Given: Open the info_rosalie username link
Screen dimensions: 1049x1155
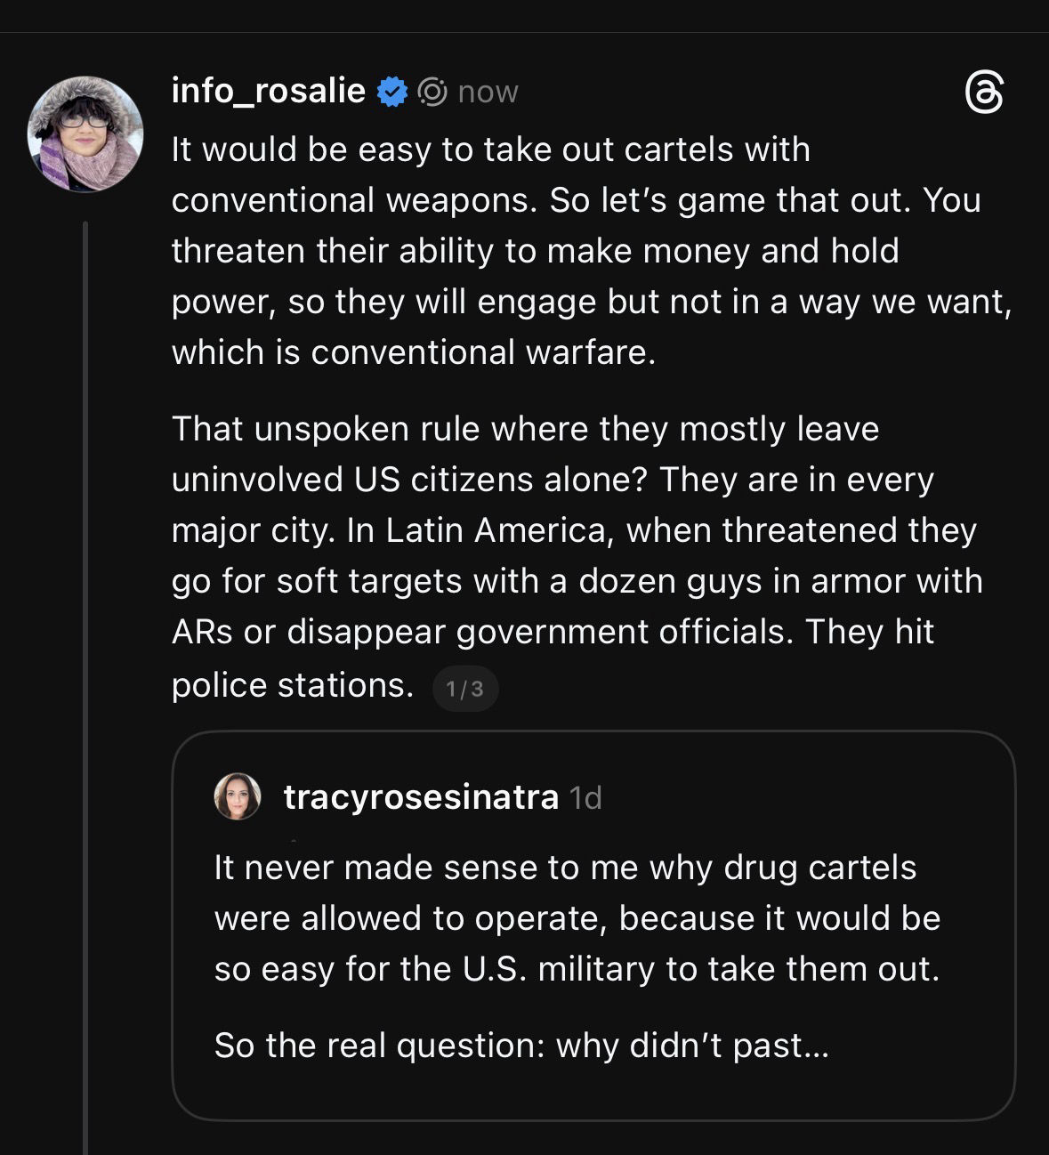Looking at the screenshot, I should tap(268, 91).
